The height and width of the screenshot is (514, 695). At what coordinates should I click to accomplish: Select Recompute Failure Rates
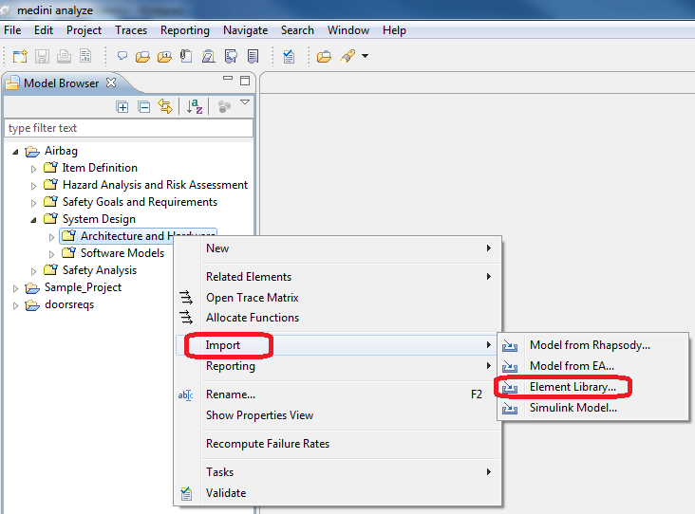pos(267,444)
